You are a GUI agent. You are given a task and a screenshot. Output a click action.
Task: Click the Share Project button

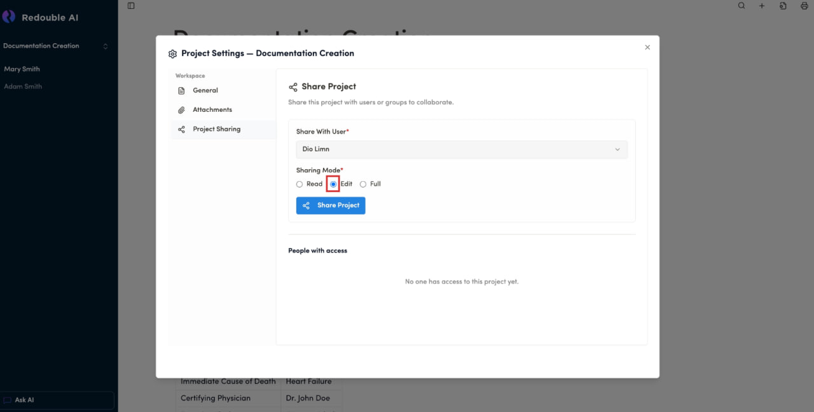331,205
